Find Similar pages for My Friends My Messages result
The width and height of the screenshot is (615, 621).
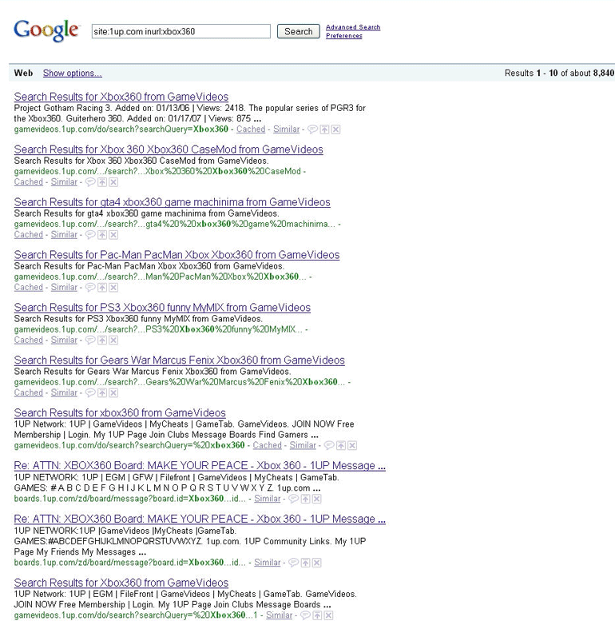267,563
